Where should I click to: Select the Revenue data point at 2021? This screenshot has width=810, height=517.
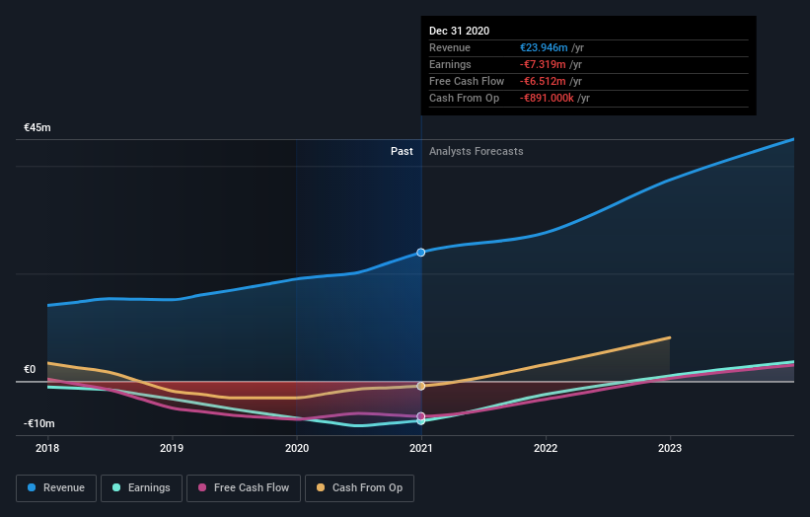click(421, 252)
